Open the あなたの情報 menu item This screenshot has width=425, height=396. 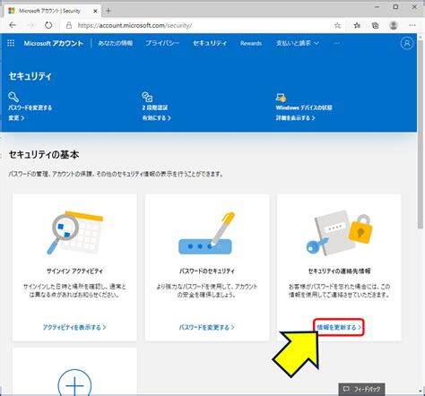click(x=116, y=43)
